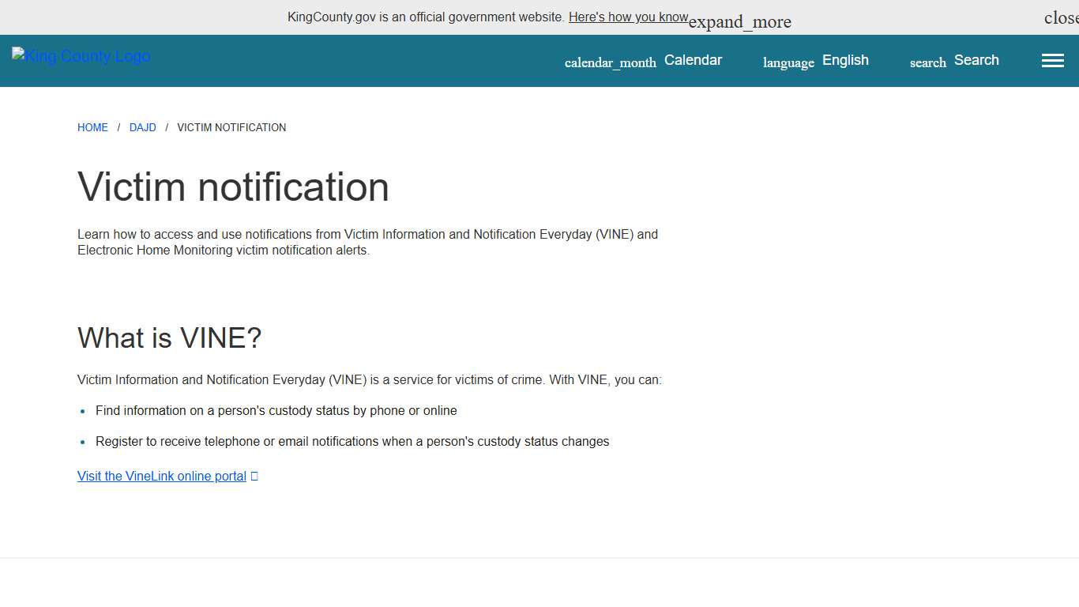Visit the VineLink online portal link

161,475
